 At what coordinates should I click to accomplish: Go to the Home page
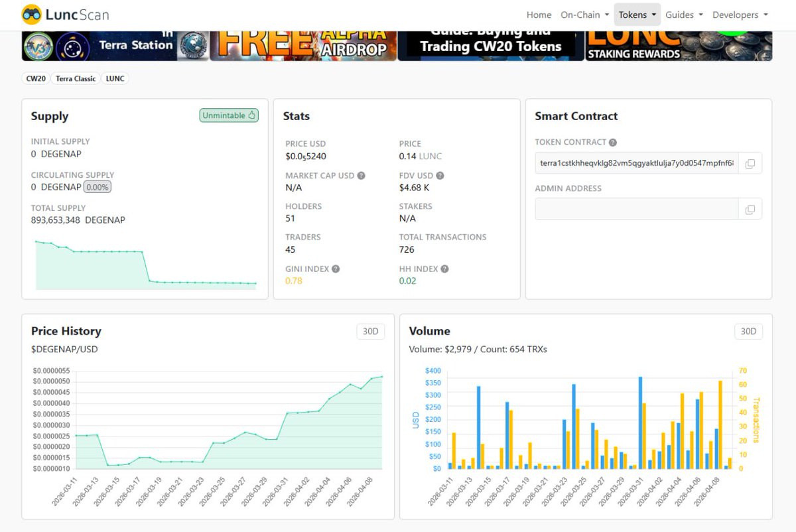(539, 15)
